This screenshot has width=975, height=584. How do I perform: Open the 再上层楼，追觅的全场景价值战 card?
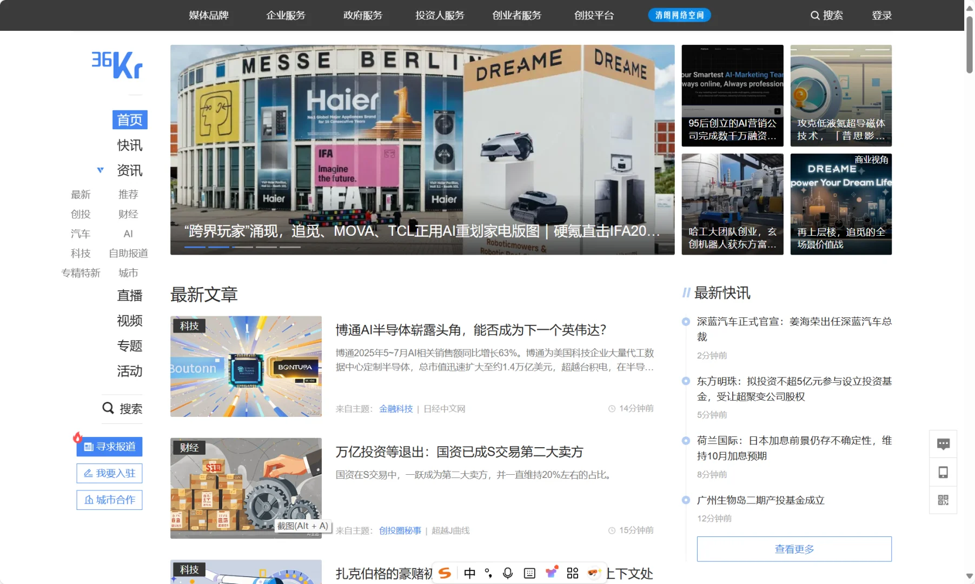[841, 204]
